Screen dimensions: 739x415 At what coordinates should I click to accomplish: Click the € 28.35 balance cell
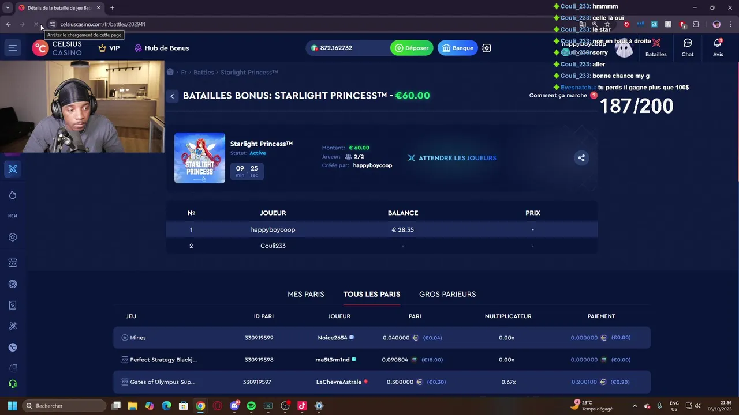click(402, 229)
